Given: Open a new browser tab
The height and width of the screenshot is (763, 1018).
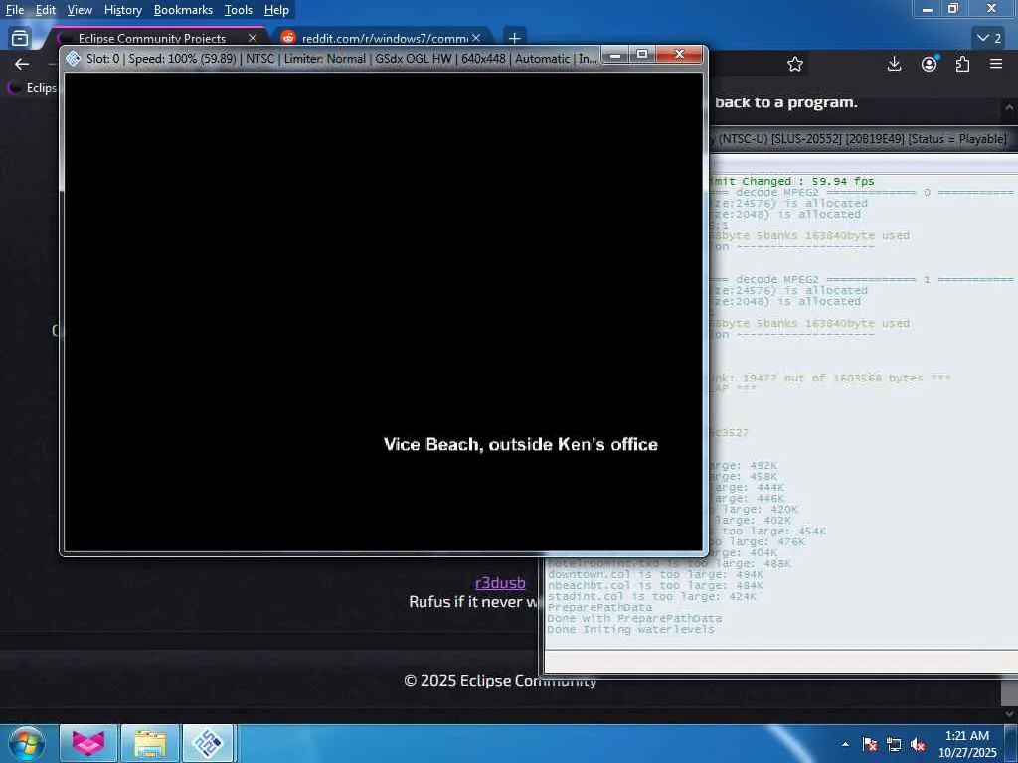Looking at the screenshot, I should (514, 38).
